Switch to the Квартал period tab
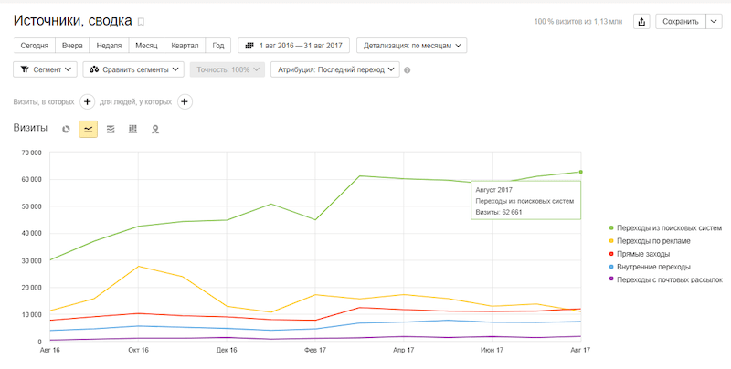The height and width of the screenshot is (369, 731). pos(185,45)
